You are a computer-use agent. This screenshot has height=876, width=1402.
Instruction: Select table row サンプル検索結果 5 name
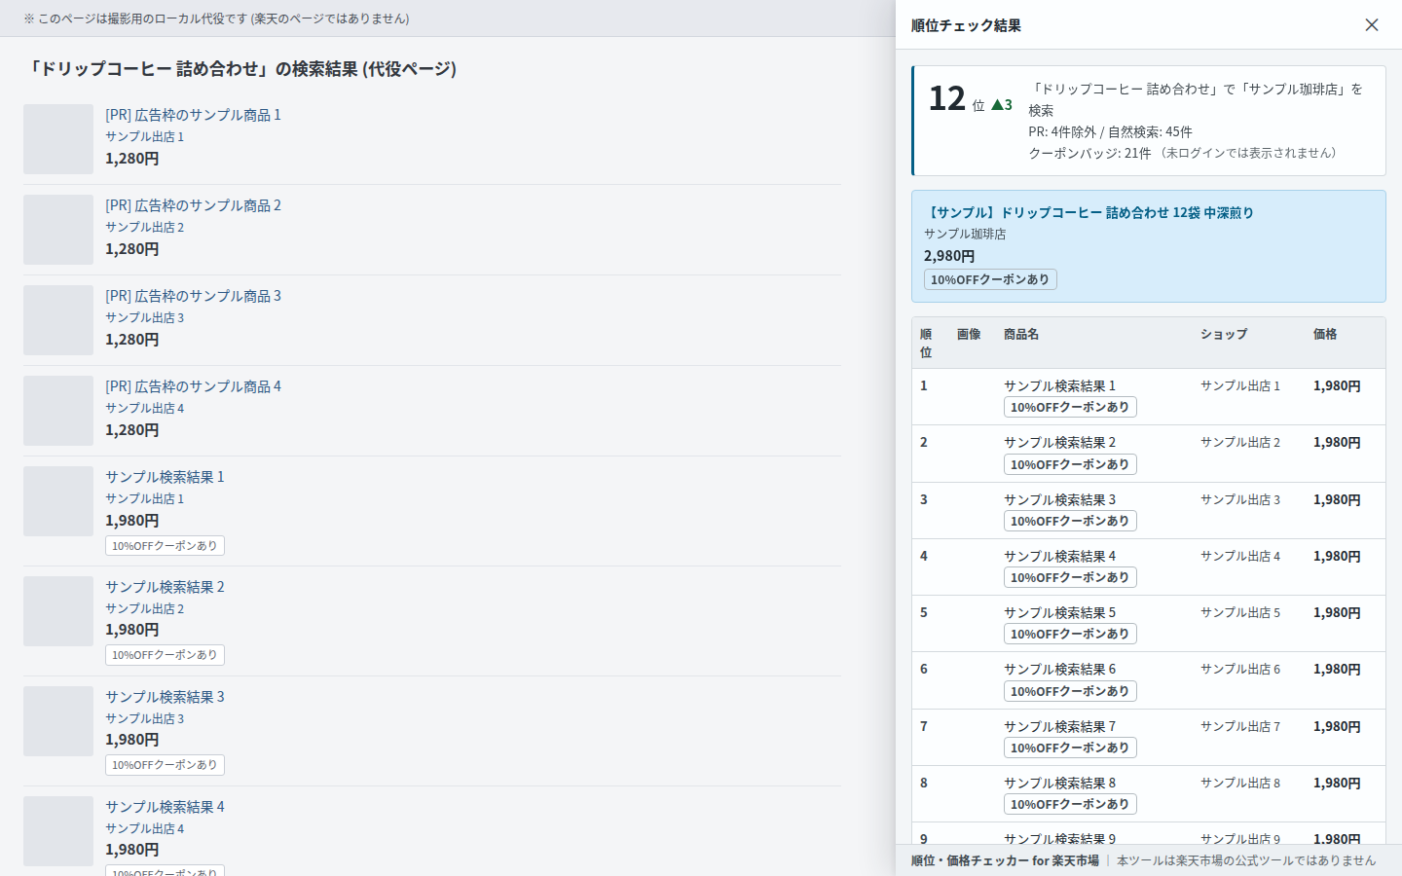click(1059, 613)
